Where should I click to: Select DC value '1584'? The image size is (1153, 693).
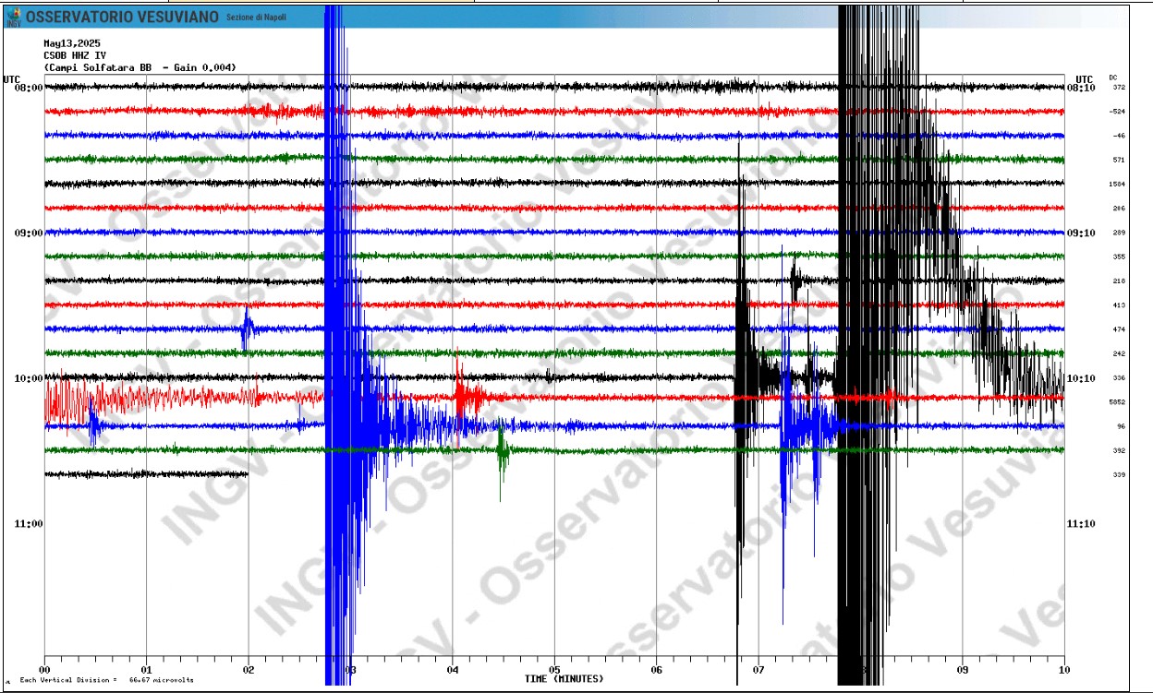pyautogui.click(x=1117, y=185)
